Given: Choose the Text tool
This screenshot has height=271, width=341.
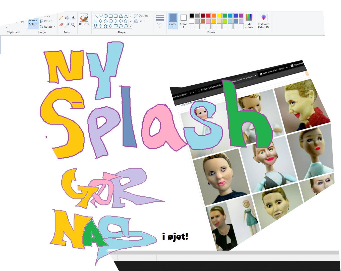Looking at the screenshot, I should [73, 18].
